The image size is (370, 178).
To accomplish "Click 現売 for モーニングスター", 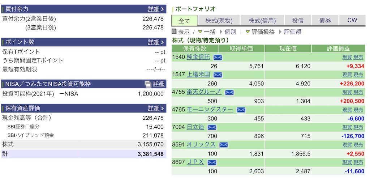I will (358, 110).
